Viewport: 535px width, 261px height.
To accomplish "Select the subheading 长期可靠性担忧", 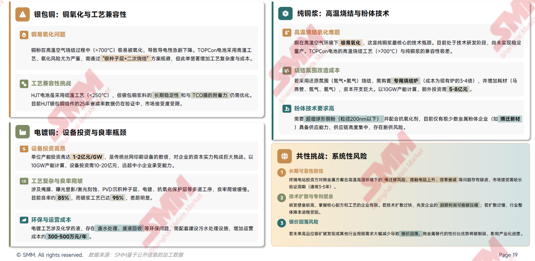I will (306, 171).
